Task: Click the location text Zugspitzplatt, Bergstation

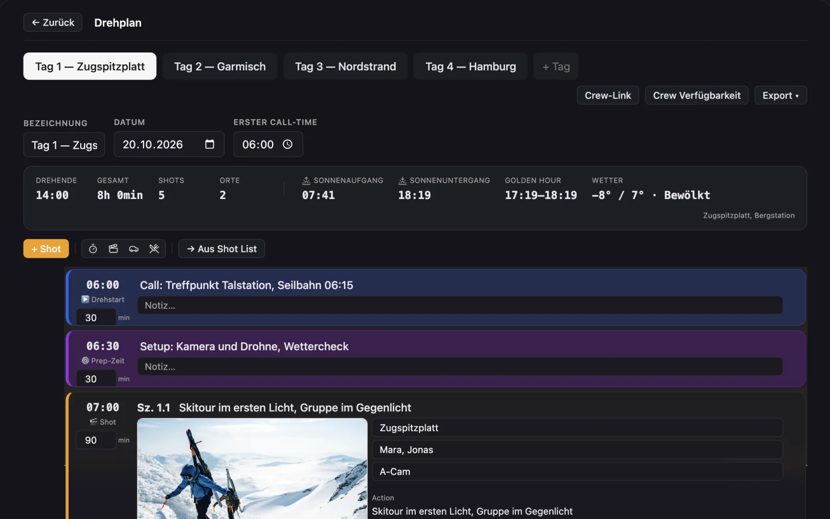Action: [749, 215]
